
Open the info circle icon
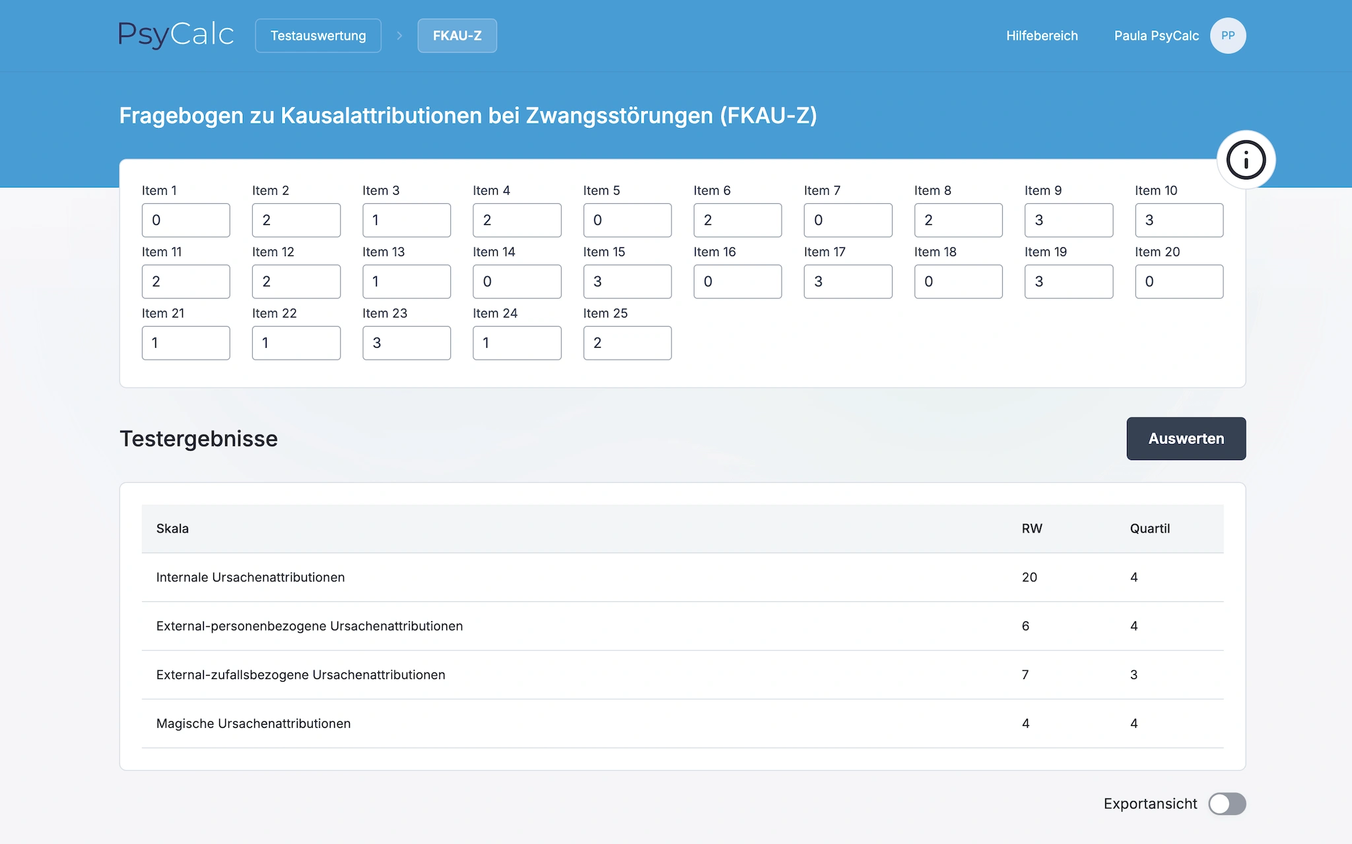(x=1246, y=160)
